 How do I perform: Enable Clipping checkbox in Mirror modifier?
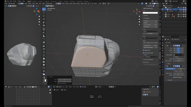click(174, 57)
